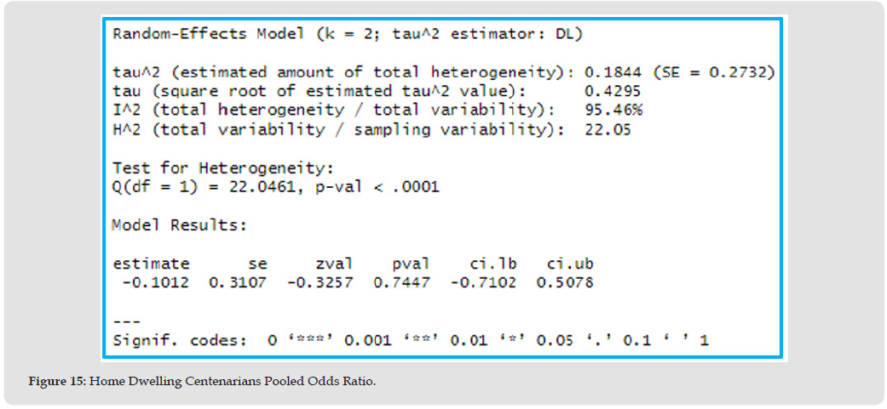Click the H^2 value 22.05
The height and width of the screenshot is (409, 887).
tap(608, 129)
